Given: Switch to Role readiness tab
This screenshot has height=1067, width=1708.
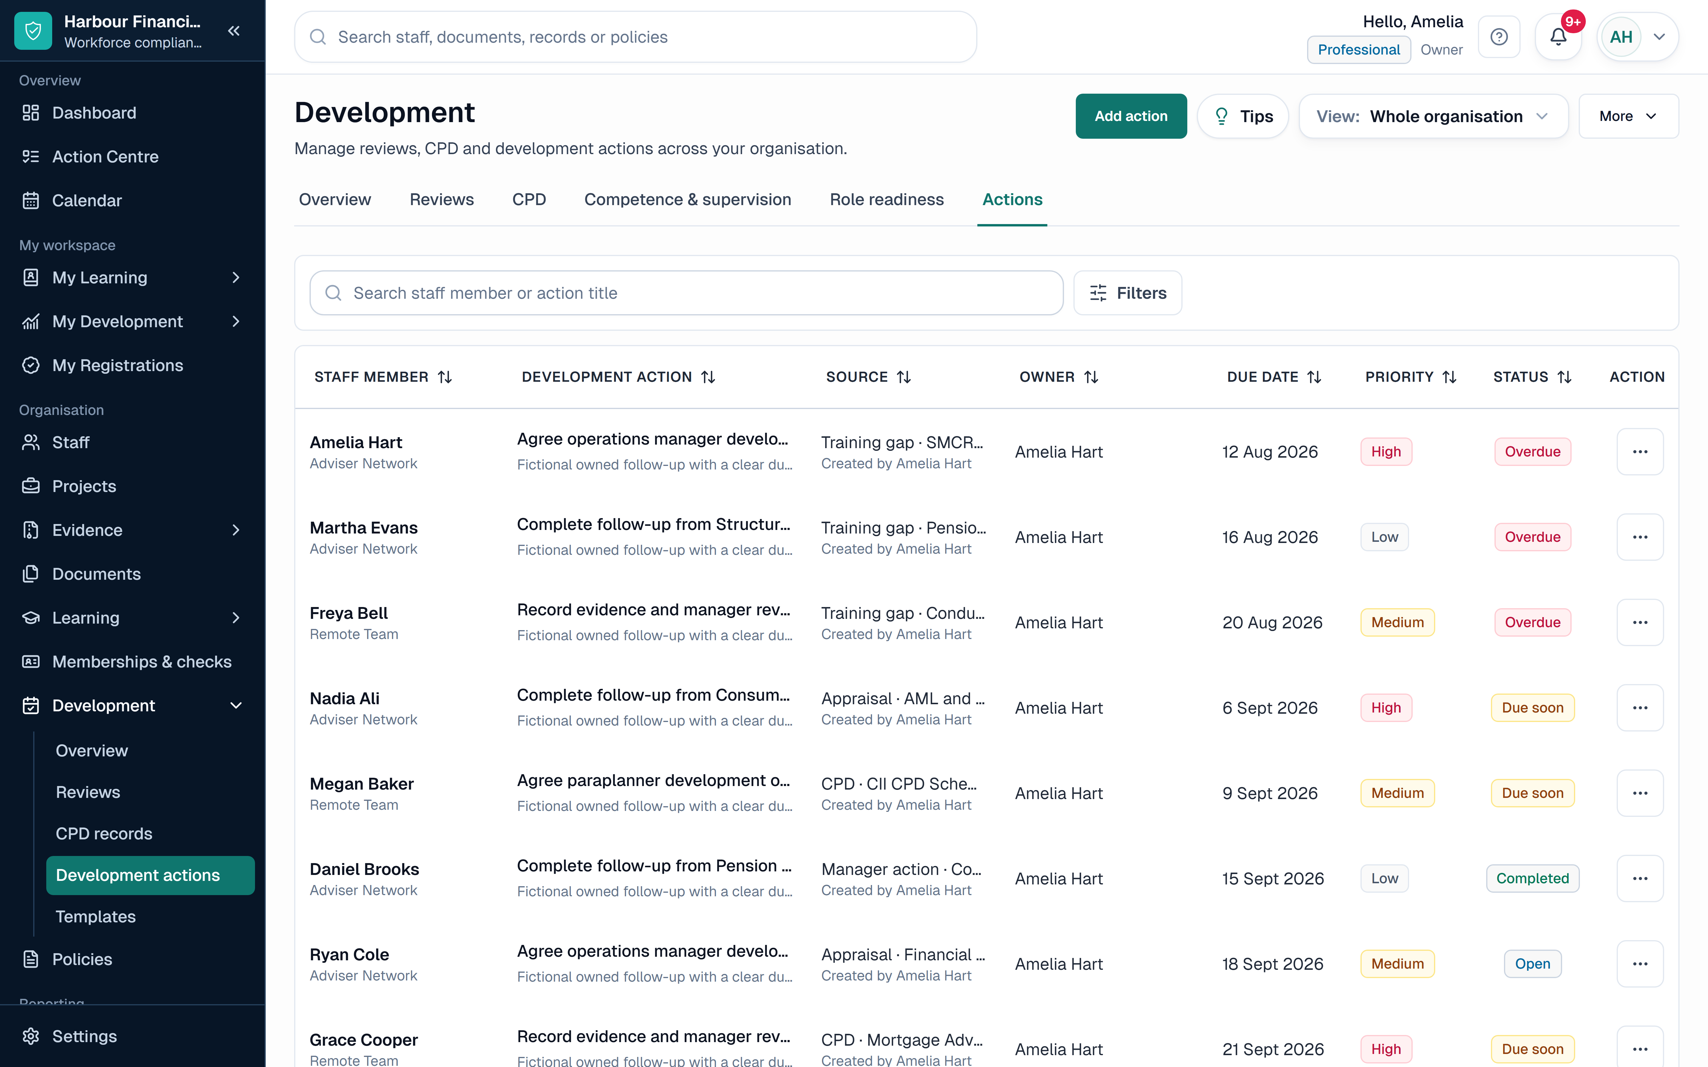Looking at the screenshot, I should (x=886, y=200).
